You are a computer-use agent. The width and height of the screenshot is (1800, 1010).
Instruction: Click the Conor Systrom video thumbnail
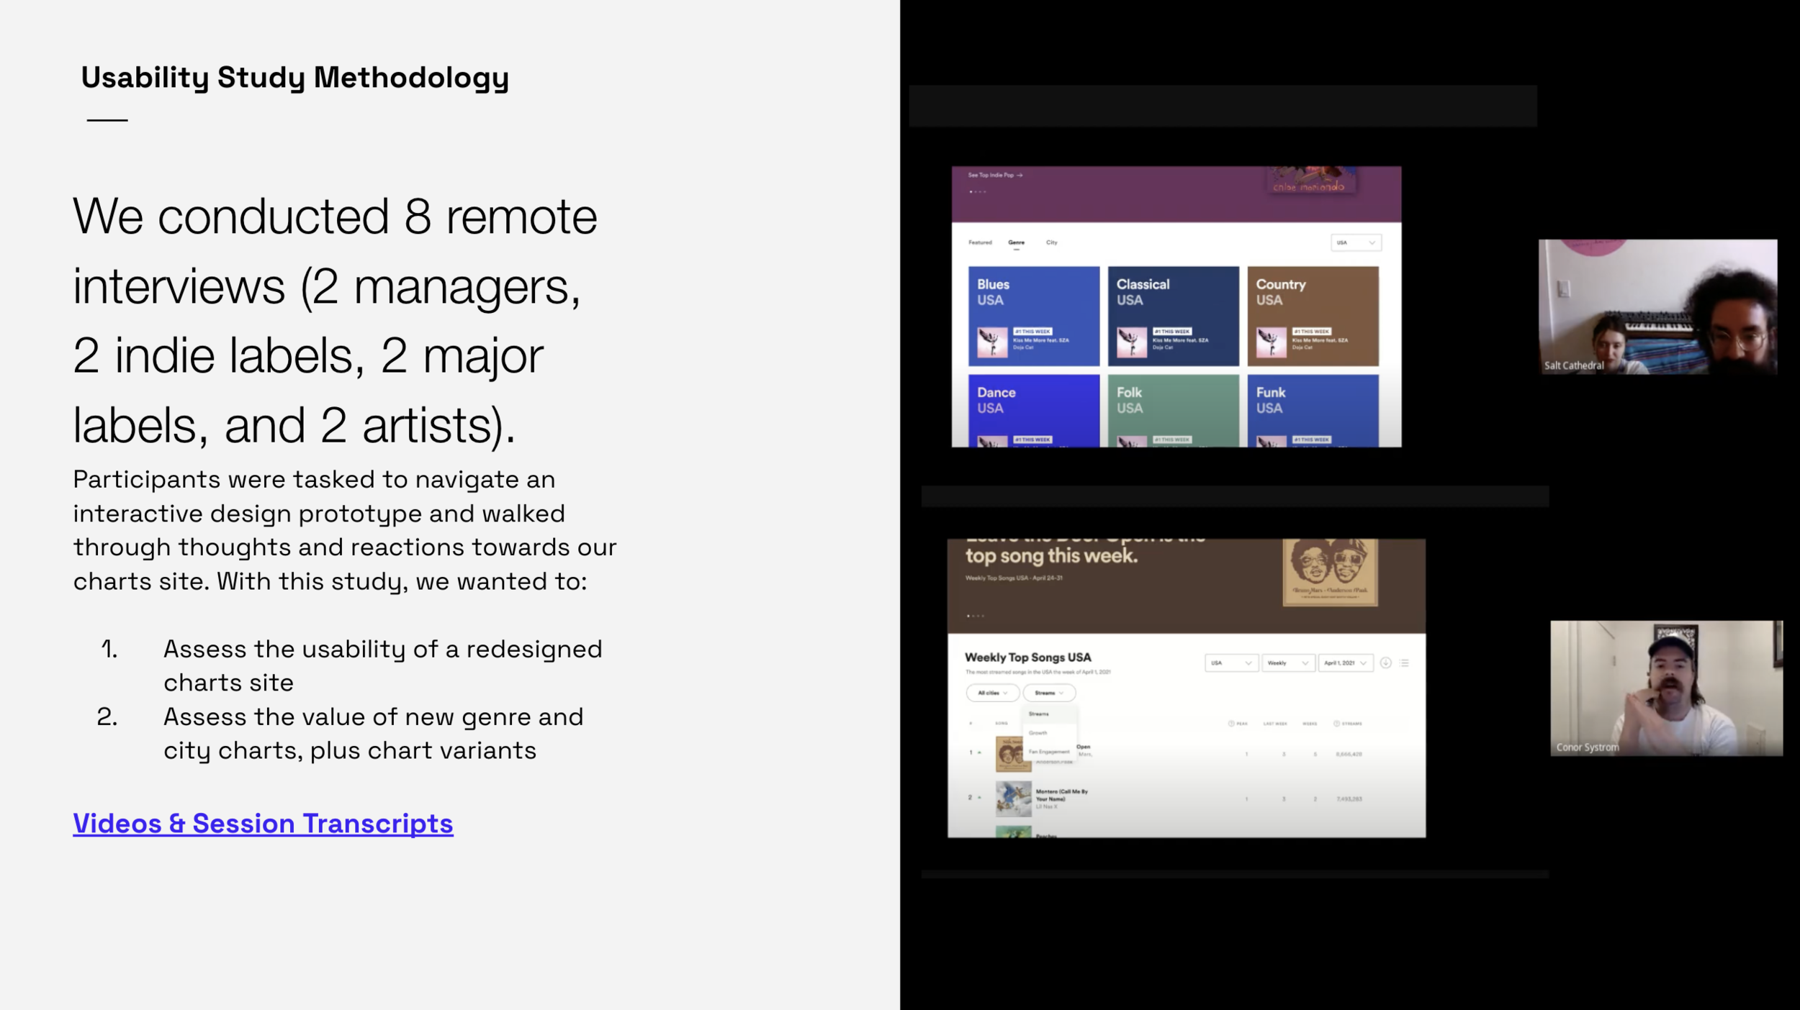click(x=1666, y=688)
